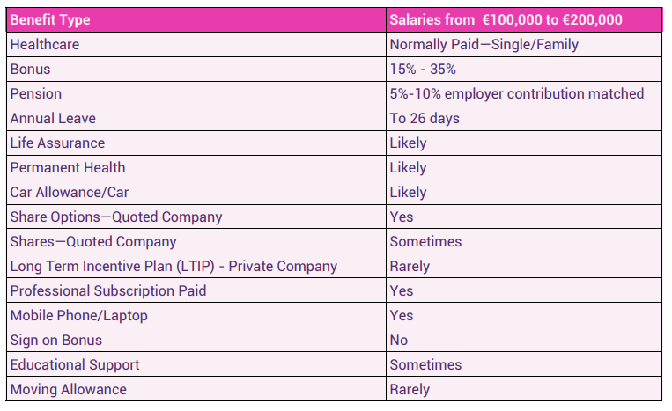Select the No value for Sign on Bonus

pyautogui.click(x=399, y=341)
